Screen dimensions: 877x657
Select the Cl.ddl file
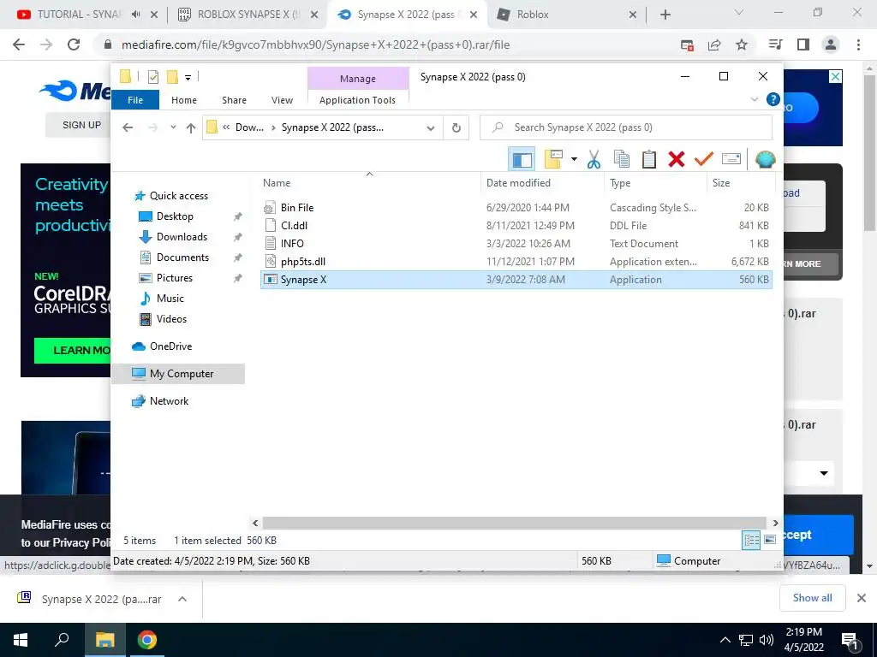click(516, 226)
